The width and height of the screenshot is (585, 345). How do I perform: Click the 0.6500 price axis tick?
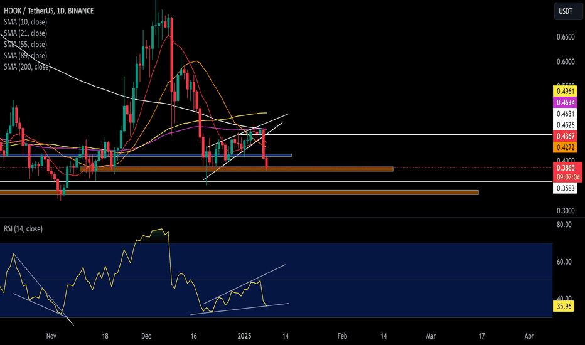pos(566,37)
